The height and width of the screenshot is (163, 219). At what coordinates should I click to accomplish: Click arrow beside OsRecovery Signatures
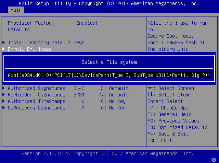point(4,107)
